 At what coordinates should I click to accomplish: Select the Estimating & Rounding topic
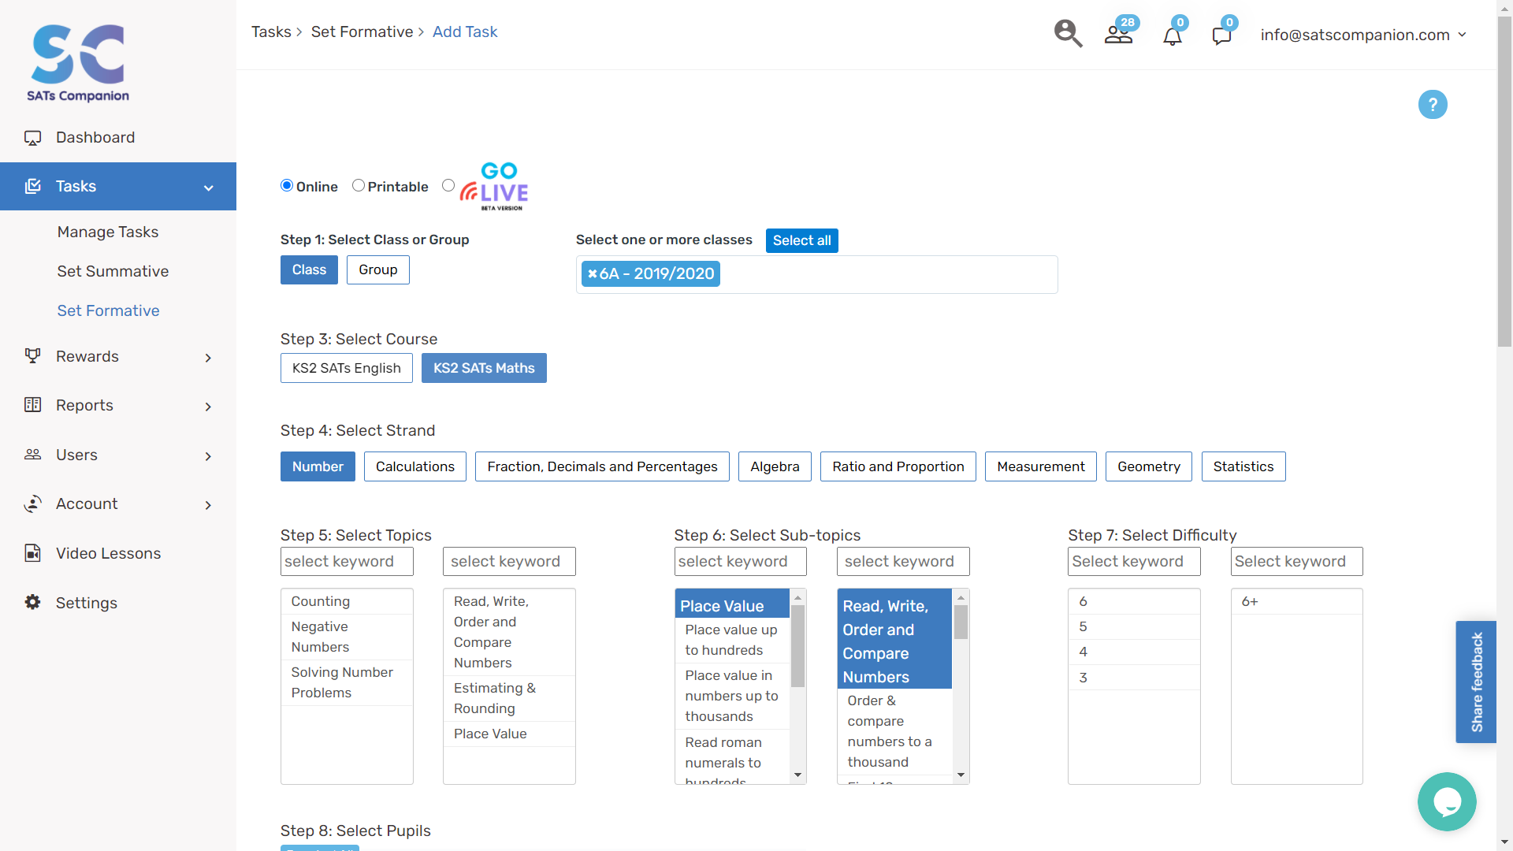509,698
